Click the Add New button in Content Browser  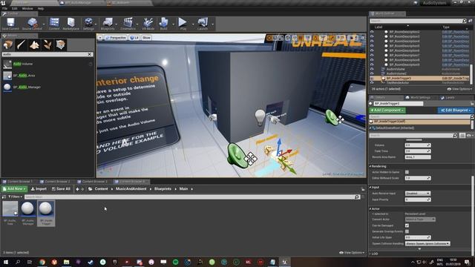point(14,189)
